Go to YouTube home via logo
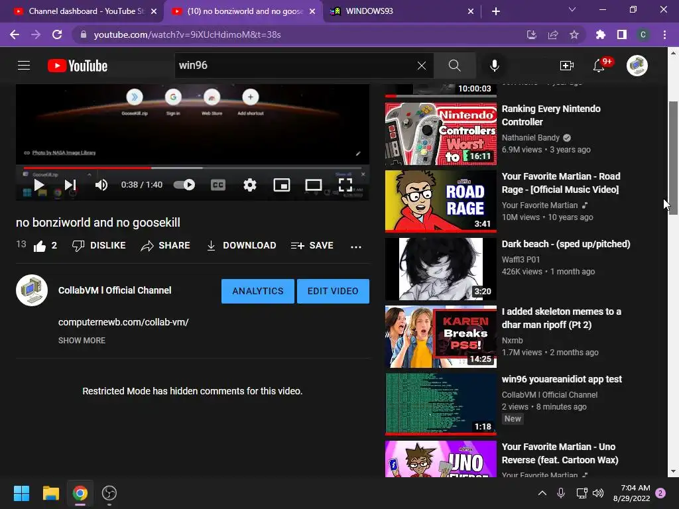 [78, 66]
